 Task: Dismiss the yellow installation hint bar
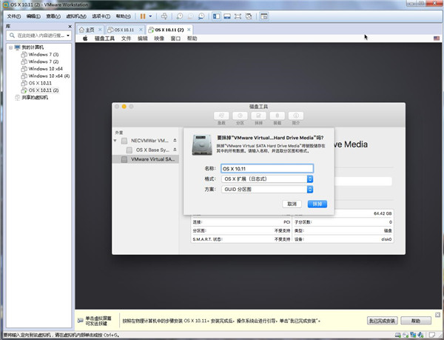tap(437, 315)
